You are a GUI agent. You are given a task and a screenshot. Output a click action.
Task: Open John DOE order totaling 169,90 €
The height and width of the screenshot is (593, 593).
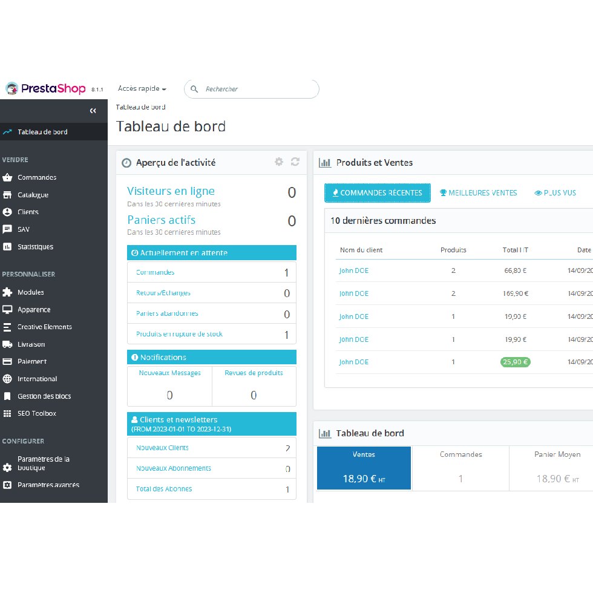(x=353, y=293)
